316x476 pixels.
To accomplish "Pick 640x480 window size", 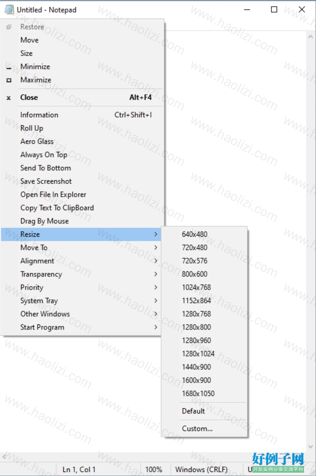I will tap(205, 234).
